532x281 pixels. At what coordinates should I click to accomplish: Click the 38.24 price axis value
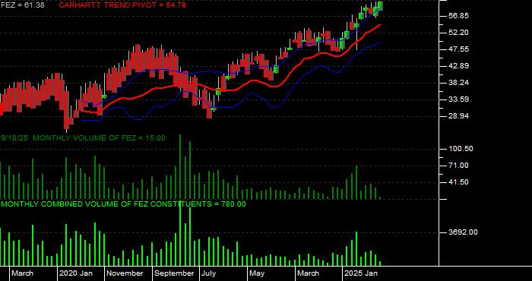458,82
